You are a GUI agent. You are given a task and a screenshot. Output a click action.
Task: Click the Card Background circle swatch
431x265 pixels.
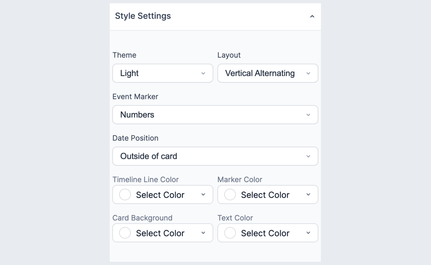(x=125, y=233)
